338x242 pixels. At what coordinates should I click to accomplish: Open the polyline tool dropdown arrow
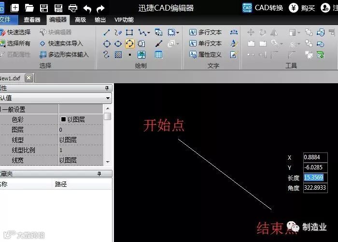coord(149,33)
